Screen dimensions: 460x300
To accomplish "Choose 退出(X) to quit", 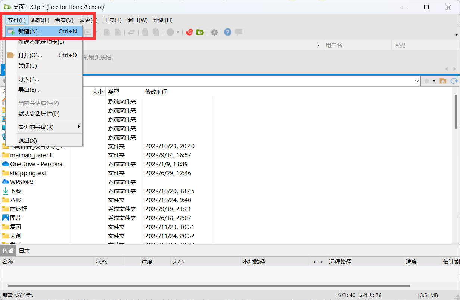I will point(44,141).
